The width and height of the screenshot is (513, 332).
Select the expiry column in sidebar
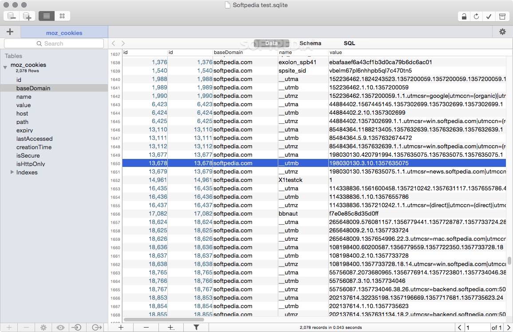click(x=24, y=130)
